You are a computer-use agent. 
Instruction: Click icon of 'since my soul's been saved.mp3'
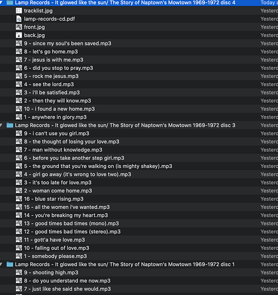19,43
